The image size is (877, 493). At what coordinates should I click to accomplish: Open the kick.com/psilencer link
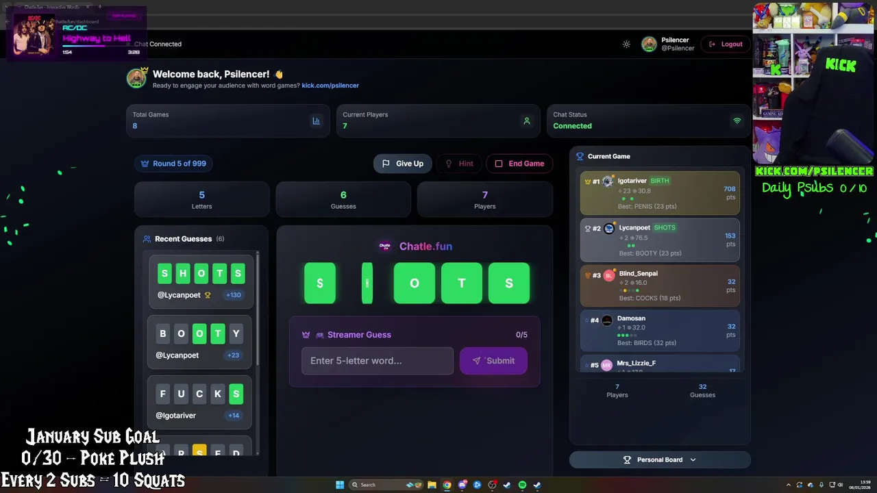click(330, 86)
